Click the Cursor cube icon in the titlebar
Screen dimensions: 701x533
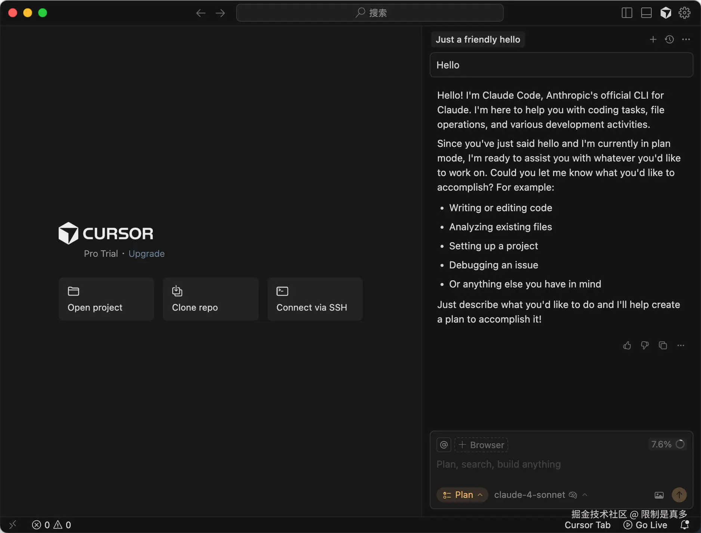click(x=666, y=12)
